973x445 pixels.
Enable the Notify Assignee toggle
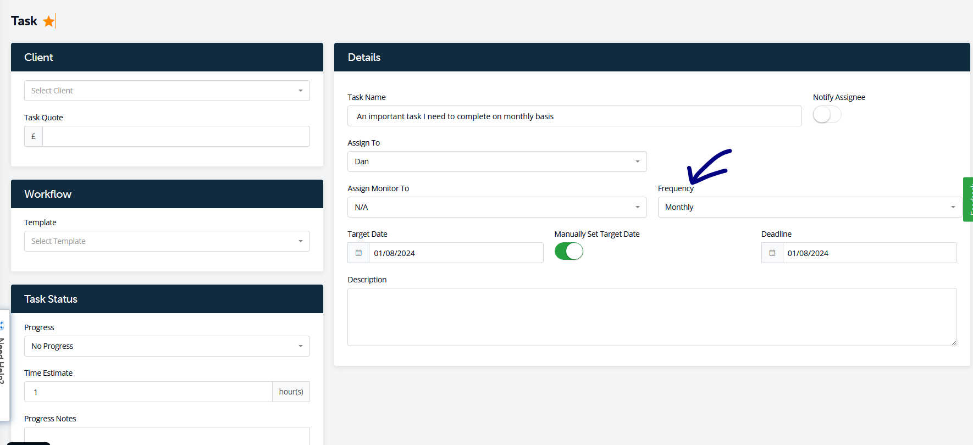click(x=826, y=115)
